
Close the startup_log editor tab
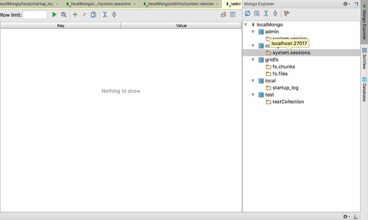point(58,4)
